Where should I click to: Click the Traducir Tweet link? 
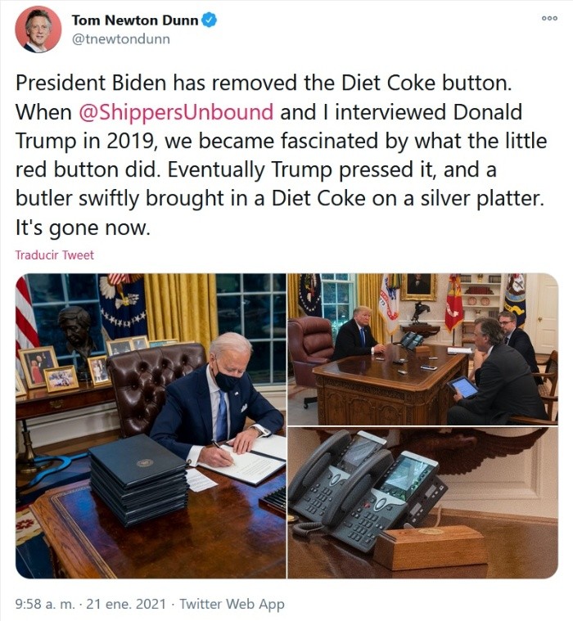point(55,254)
